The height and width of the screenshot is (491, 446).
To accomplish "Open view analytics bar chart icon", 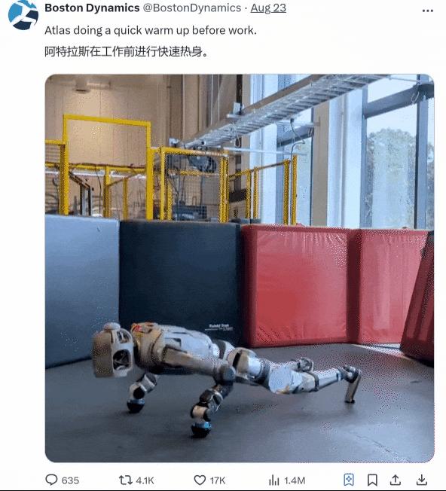I will [x=273, y=480].
